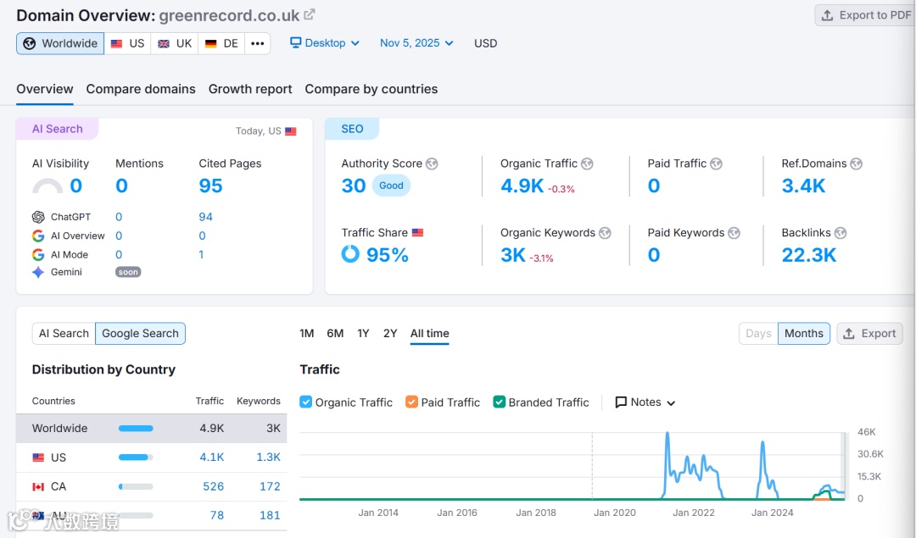Click the ChatGPT logo icon
916x538 pixels.
click(38, 217)
